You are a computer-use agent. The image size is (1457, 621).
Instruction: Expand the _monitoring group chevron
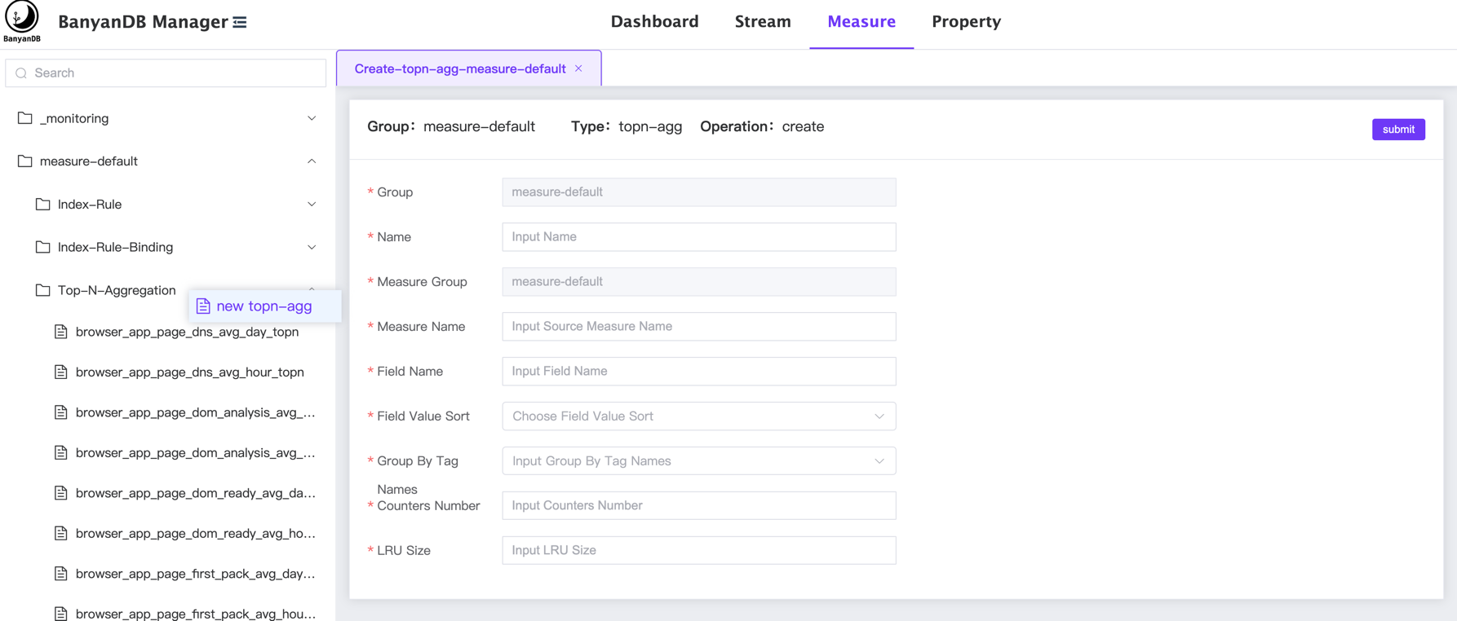pyautogui.click(x=312, y=118)
